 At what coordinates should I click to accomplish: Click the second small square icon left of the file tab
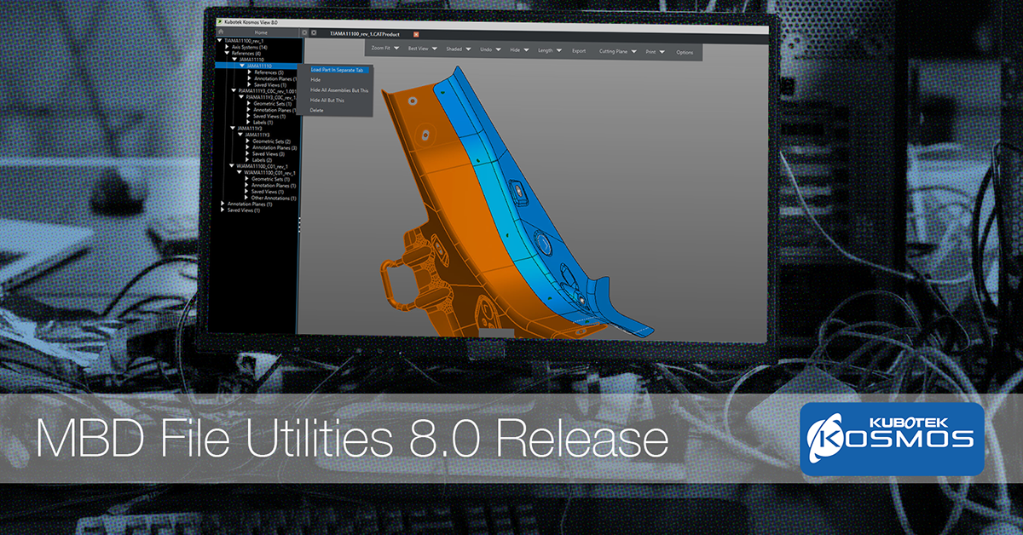[314, 32]
